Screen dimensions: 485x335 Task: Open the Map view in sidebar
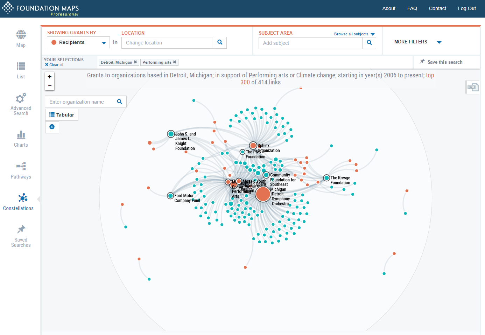click(x=21, y=39)
